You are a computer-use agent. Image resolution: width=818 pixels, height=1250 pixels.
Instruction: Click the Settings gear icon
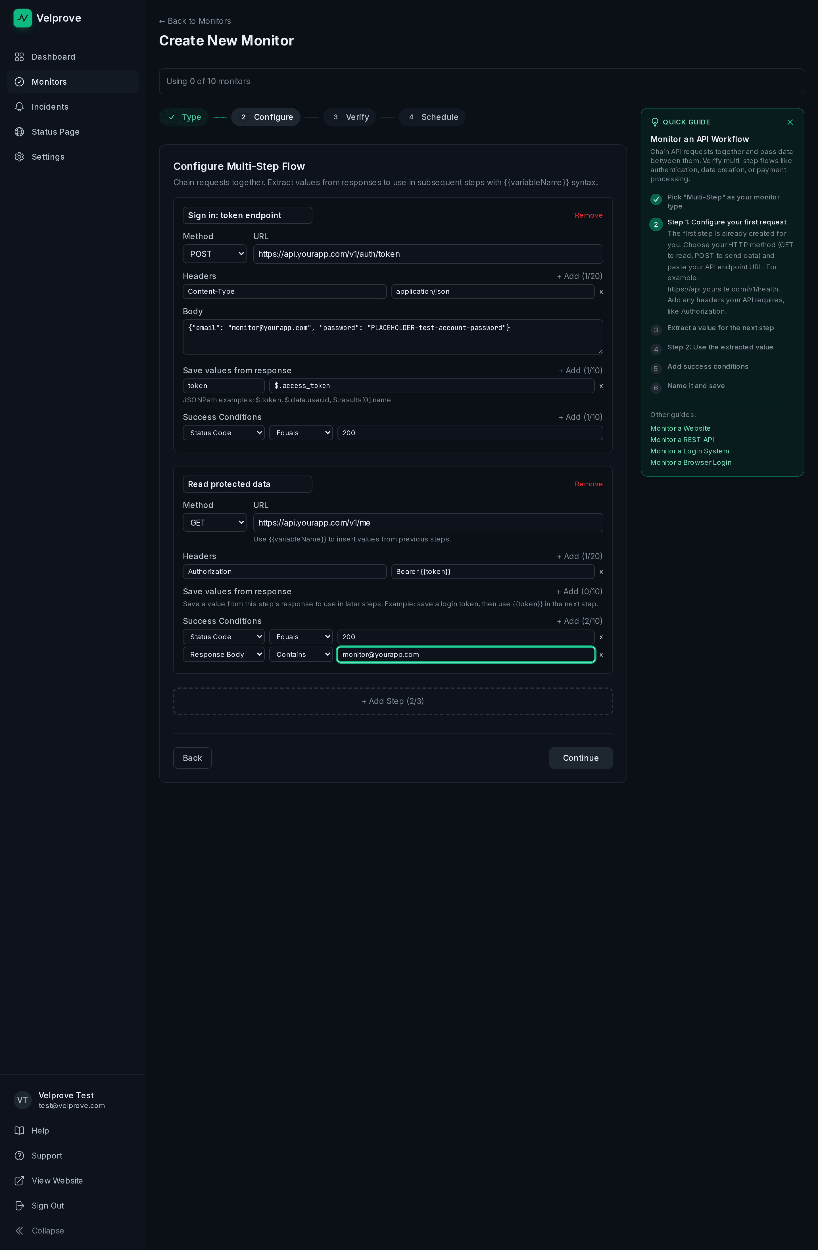(x=19, y=157)
